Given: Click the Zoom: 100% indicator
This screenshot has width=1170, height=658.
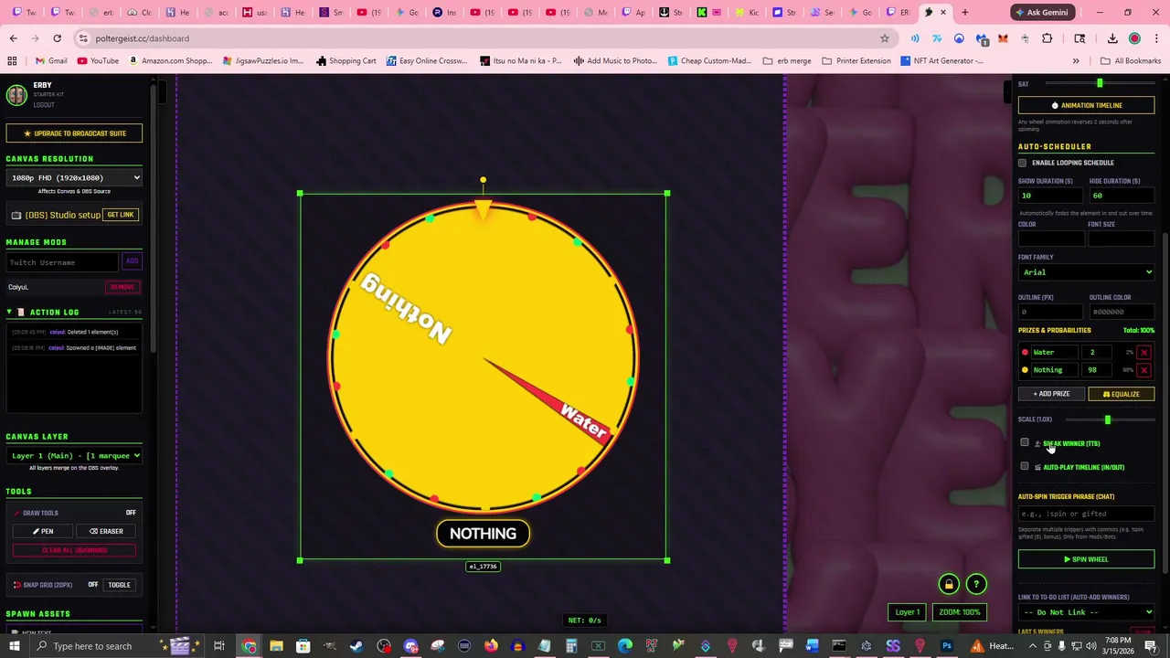Looking at the screenshot, I should click(959, 612).
